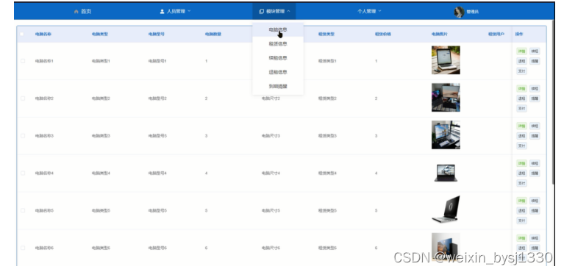
Task: Choose 电脑信息 from the module menu
Action: (x=278, y=29)
